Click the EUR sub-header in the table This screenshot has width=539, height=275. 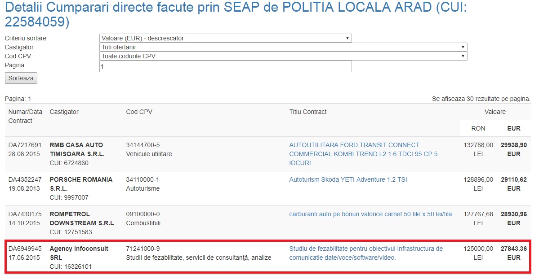pyautogui.click(x=513, y=128)
